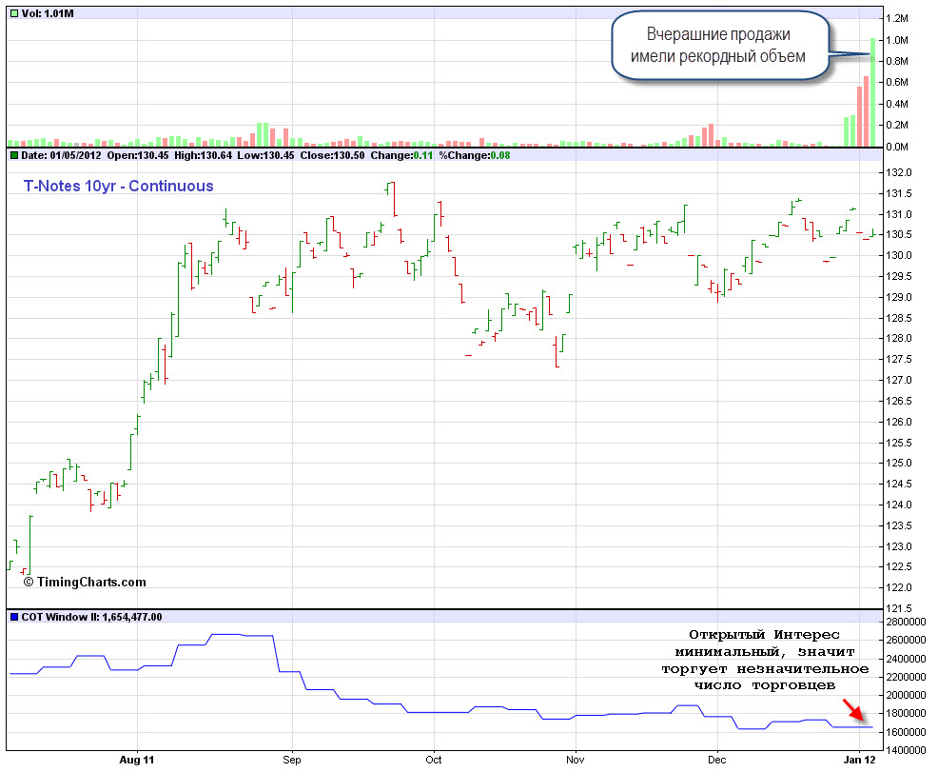Click the blue COT Window II square

[12, 617]
